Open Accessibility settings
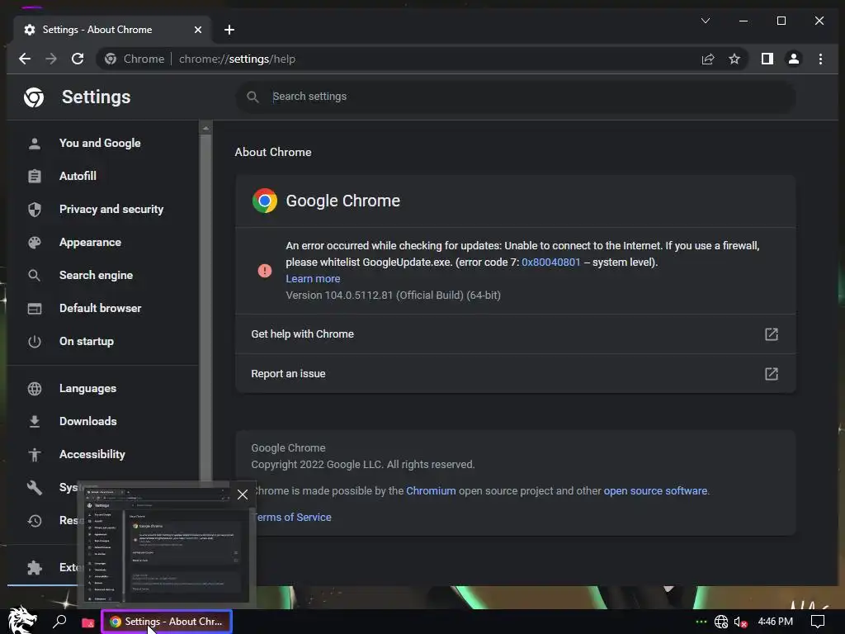845x634 pixels. click(x=92, y=454)
